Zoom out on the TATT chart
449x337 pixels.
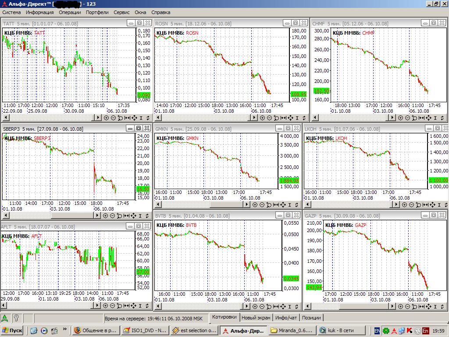point(113,118)
